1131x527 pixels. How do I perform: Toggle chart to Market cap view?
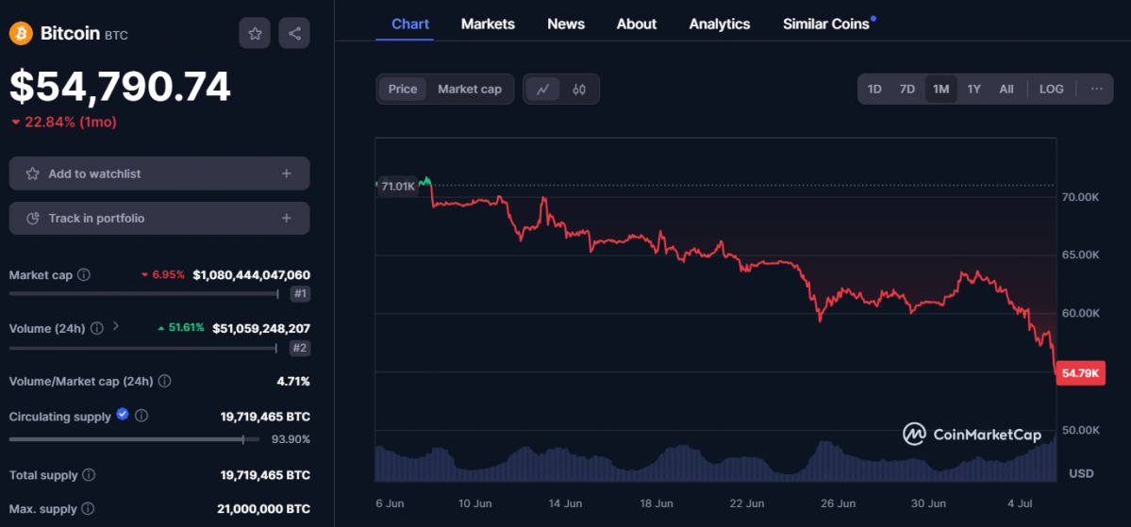(469, 89)
